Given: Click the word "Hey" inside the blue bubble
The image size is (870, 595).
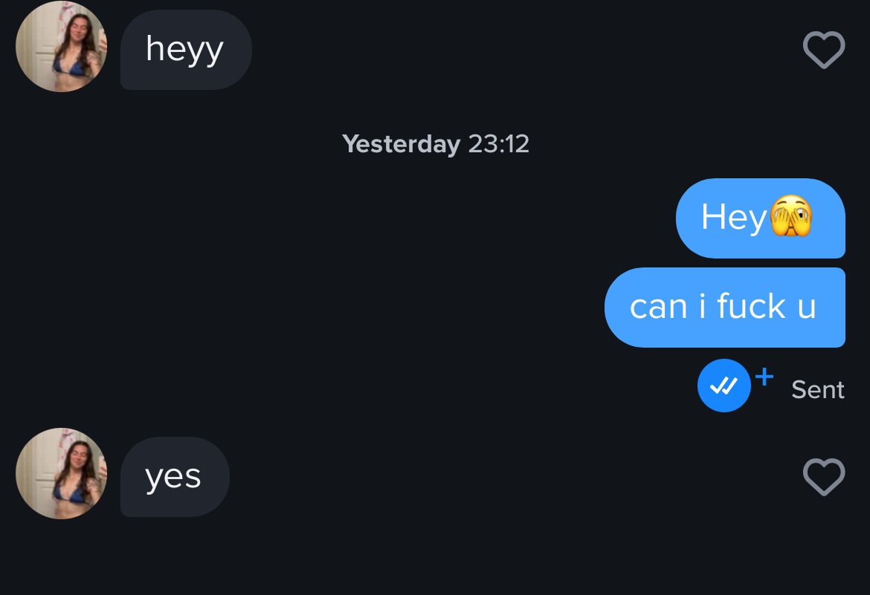Looking at the screenshot, I should (734, 218).
